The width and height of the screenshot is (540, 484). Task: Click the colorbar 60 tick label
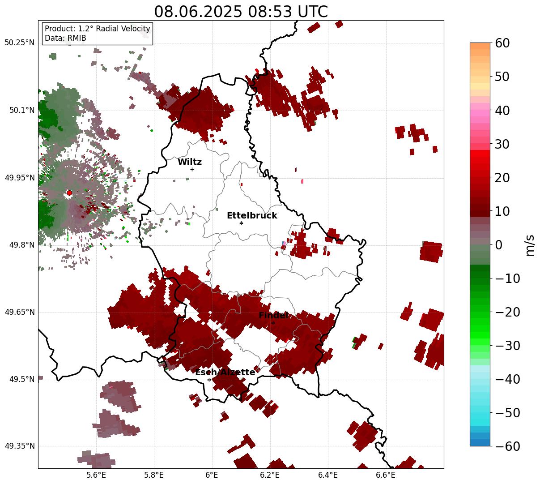tap(502, 43)
